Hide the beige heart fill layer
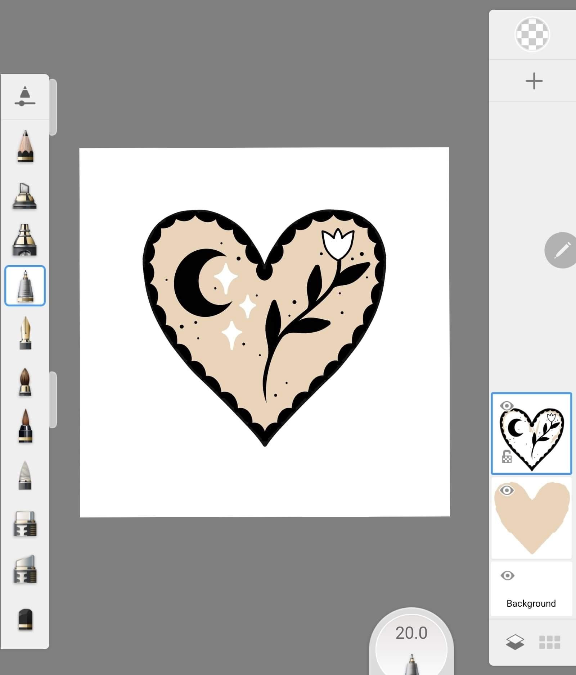This screenshot has width=576, height=675. (x=507, y=490)
